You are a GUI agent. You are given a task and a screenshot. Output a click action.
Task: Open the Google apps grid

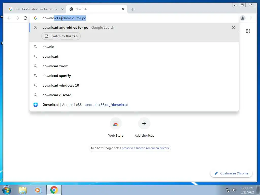[x=248, y=31]
